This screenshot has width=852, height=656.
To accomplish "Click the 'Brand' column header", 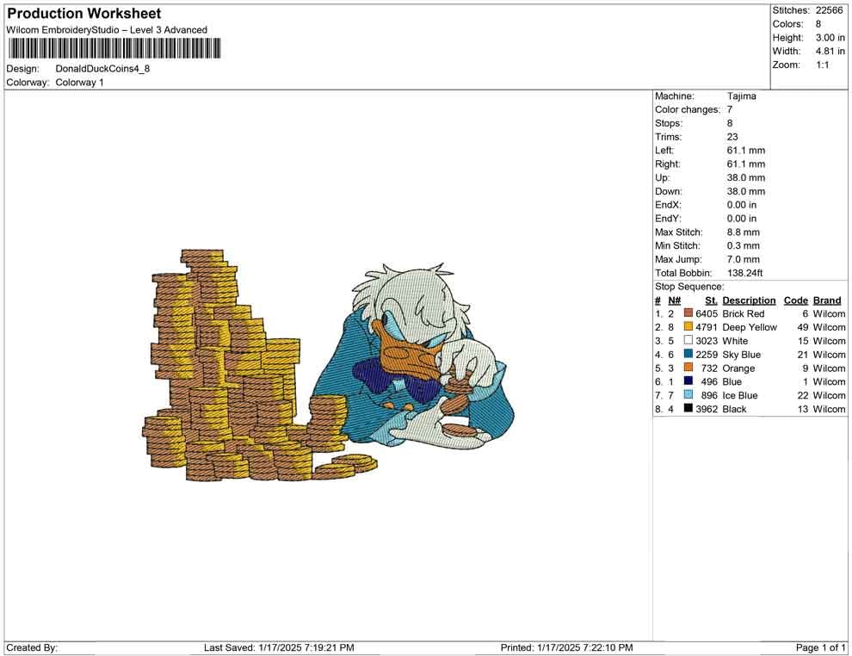I will [x=826, y=300].
